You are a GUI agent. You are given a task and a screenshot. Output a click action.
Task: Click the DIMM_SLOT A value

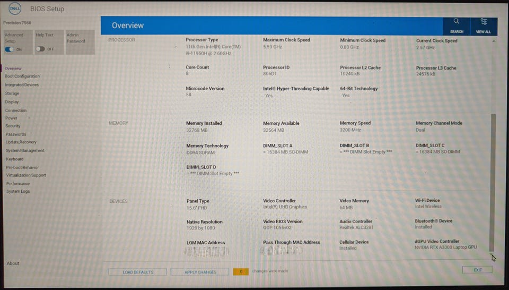[285, 152]
